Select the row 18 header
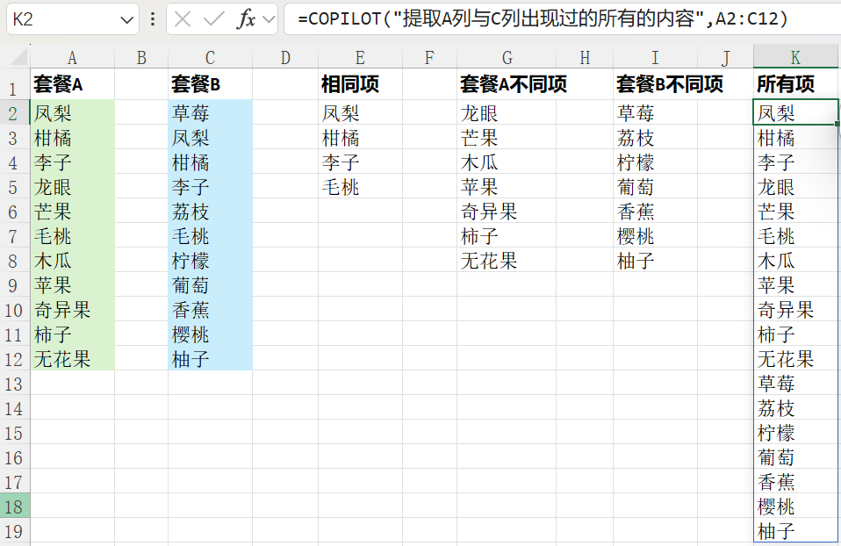 tap(14, 506)
